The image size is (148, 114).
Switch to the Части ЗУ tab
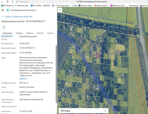pyautogui.click(x=40, y=33)
